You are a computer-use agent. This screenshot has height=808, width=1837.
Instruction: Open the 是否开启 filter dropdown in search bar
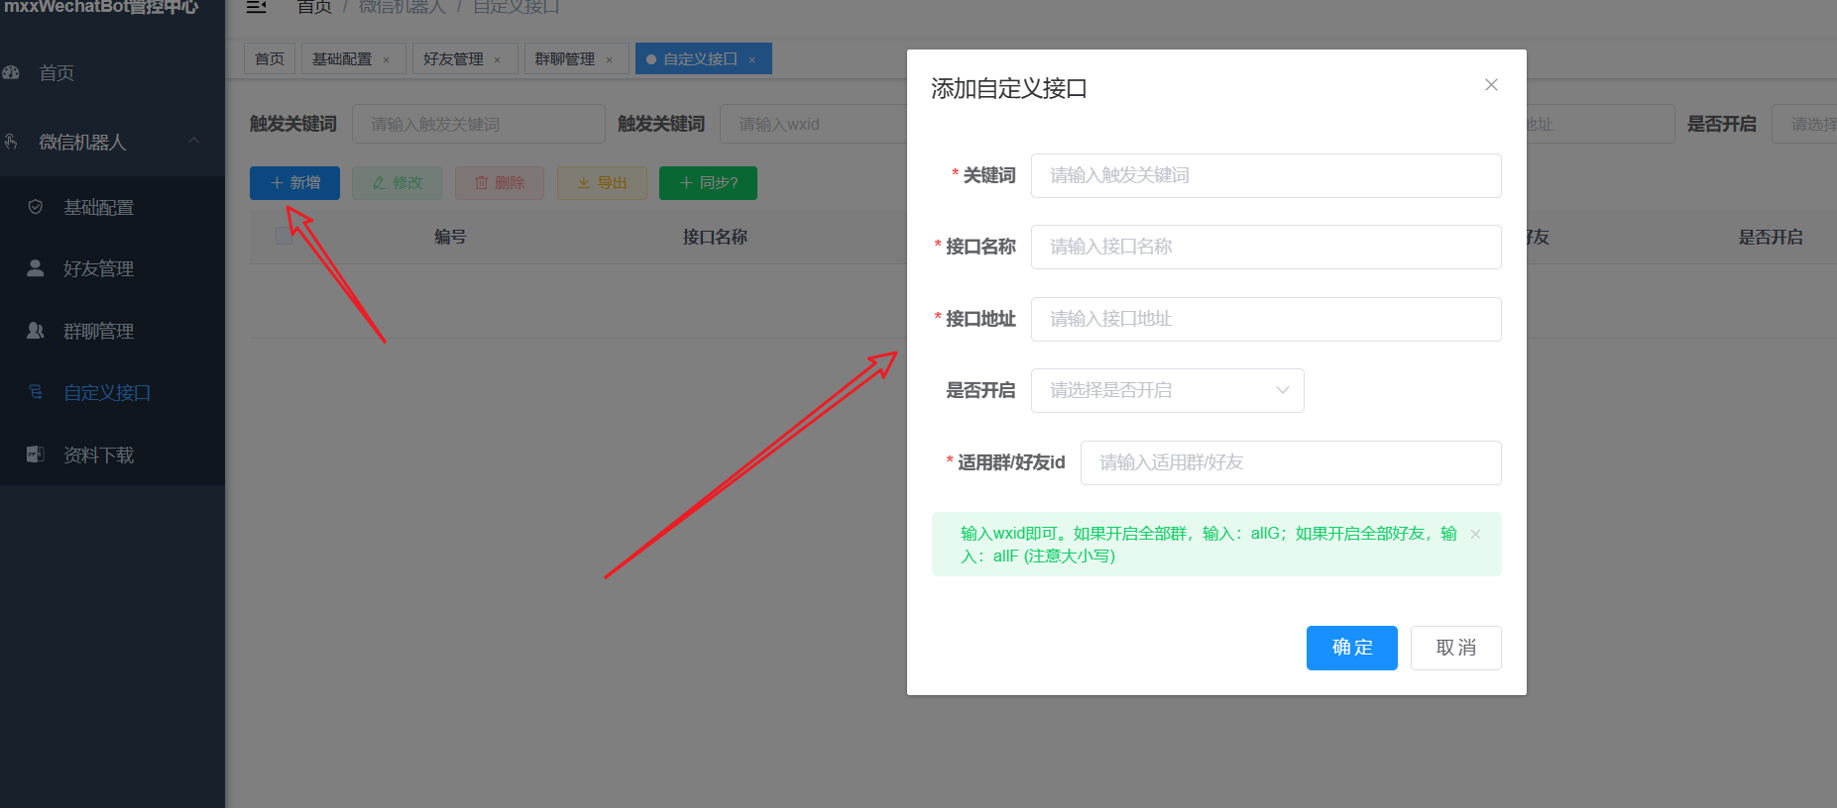pyautogui.click(x=1804, y=124)
